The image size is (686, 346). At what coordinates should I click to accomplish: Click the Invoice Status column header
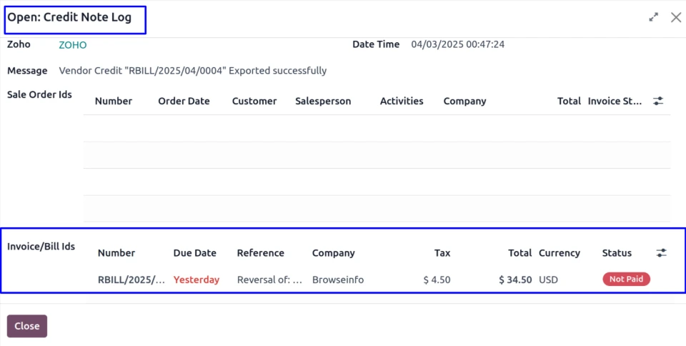[615, 102]
